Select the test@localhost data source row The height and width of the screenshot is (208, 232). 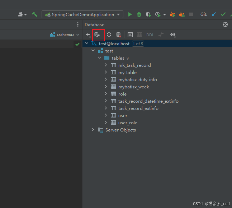157,44
